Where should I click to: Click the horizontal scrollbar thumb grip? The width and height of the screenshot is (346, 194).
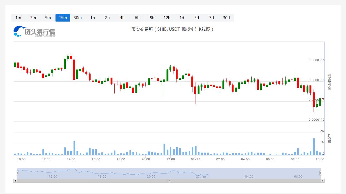tap(169, 181)
